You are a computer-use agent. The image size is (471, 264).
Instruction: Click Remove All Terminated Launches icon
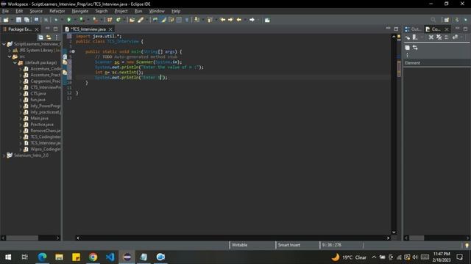coord(439,37)
